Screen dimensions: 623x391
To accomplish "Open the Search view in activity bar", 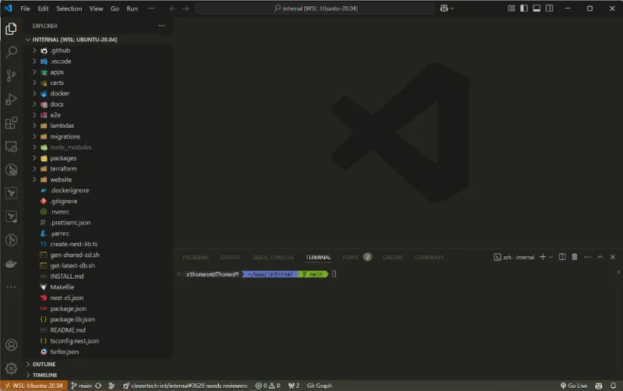I will 11,51.
